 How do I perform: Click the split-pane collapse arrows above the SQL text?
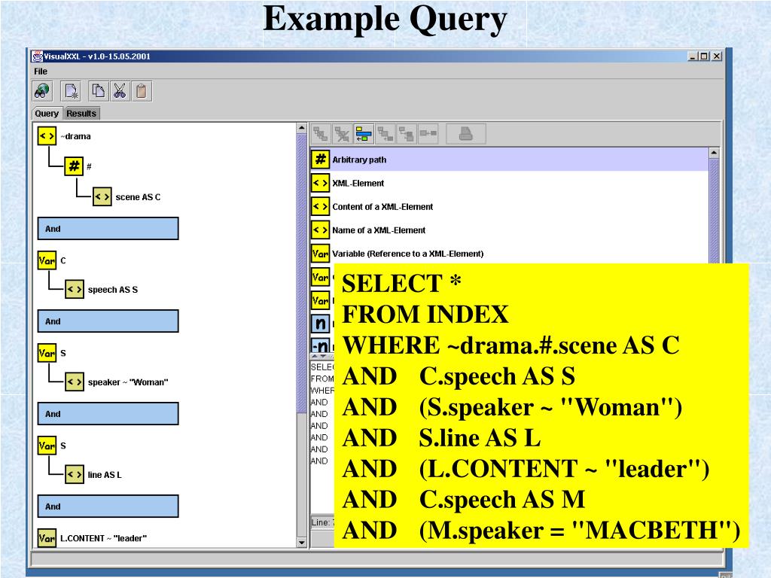click(x=318, y=356)
